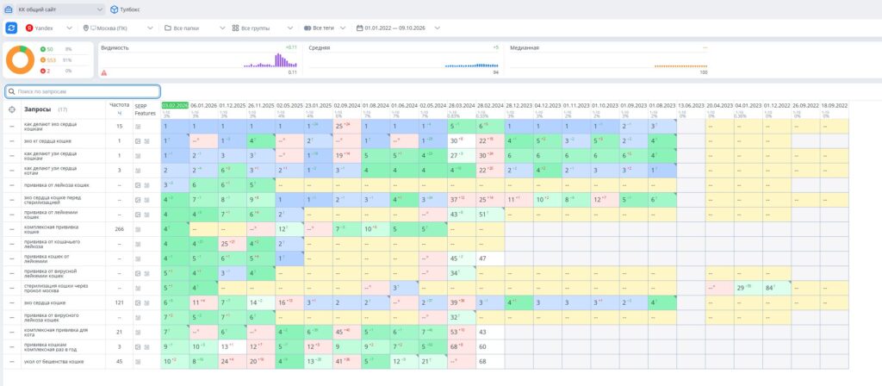The height and width of the screenshot is (386, 882).
Task: Click the dash marker of 'укол от бешенства кошке'
Action: 12,362
